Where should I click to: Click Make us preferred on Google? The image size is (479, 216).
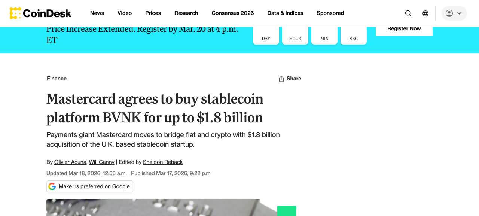[x=94, y=186]
